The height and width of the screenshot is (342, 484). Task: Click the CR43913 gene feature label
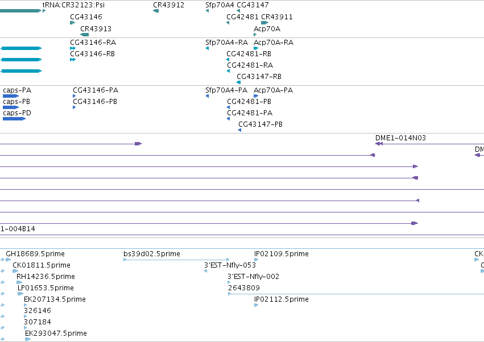pyautogui.click(x=96, y=28)
